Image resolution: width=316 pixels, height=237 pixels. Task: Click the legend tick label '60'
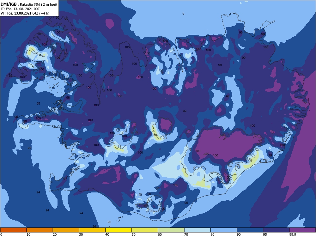(x=160, y=234)
